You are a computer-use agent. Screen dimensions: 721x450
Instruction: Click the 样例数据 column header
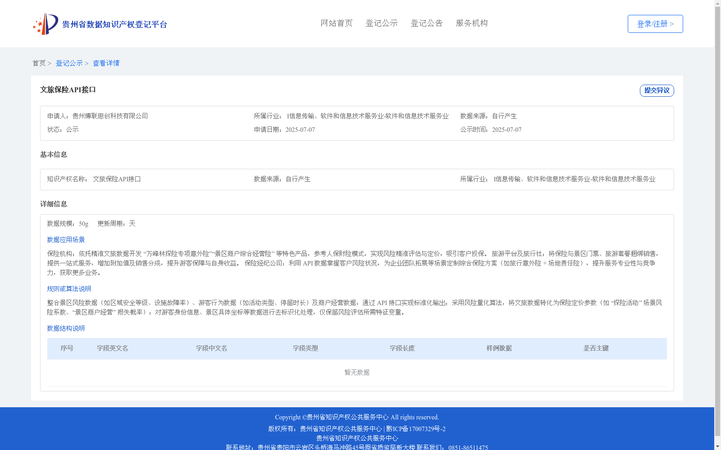coord(499,348)
